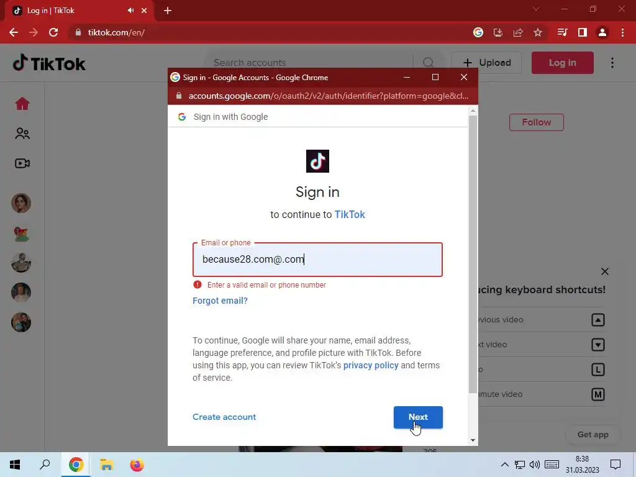Click the Follow button on TikTok page
This screenshot has height=477, width=636.
coord(537,122)
